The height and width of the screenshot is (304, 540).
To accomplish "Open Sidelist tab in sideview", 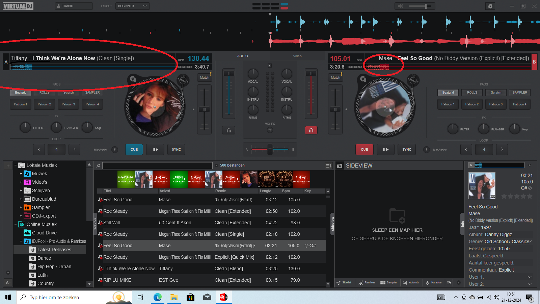I will pyautogui.click(x=344, y=283).
